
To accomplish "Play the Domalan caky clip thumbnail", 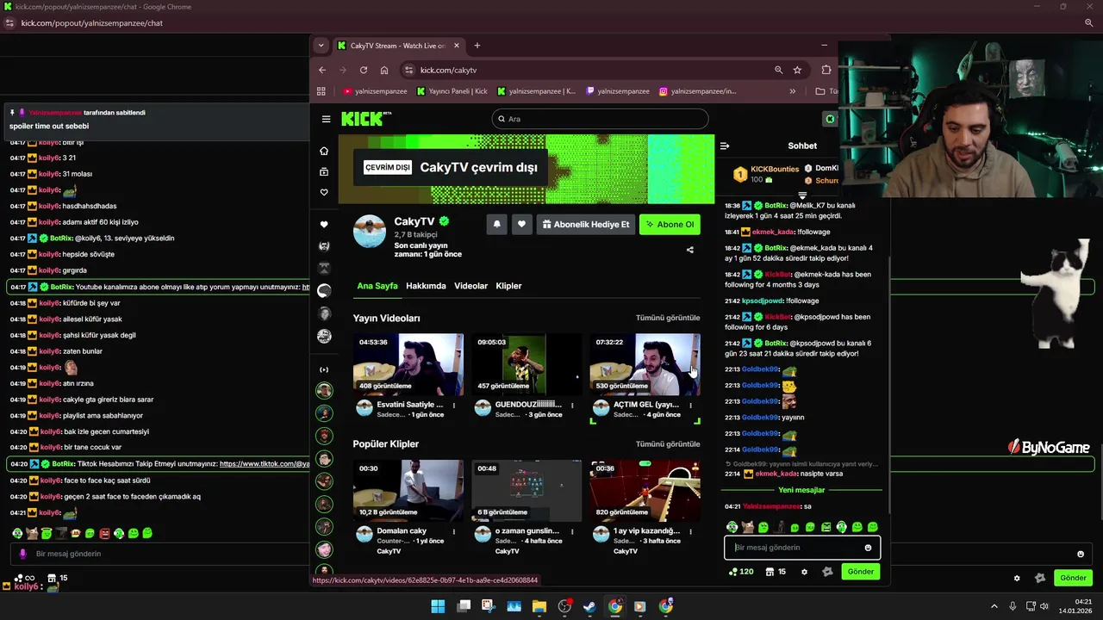I will click(x=408, y=490).
